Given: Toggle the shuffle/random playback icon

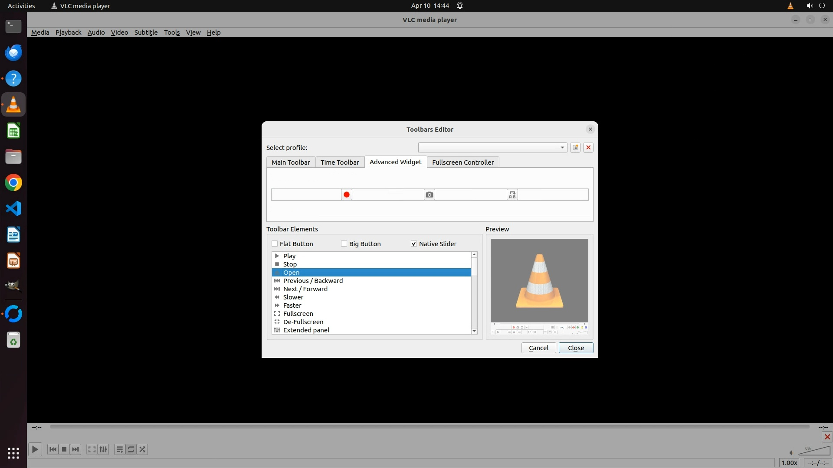Looking at the screenshot, I should 142,449.
